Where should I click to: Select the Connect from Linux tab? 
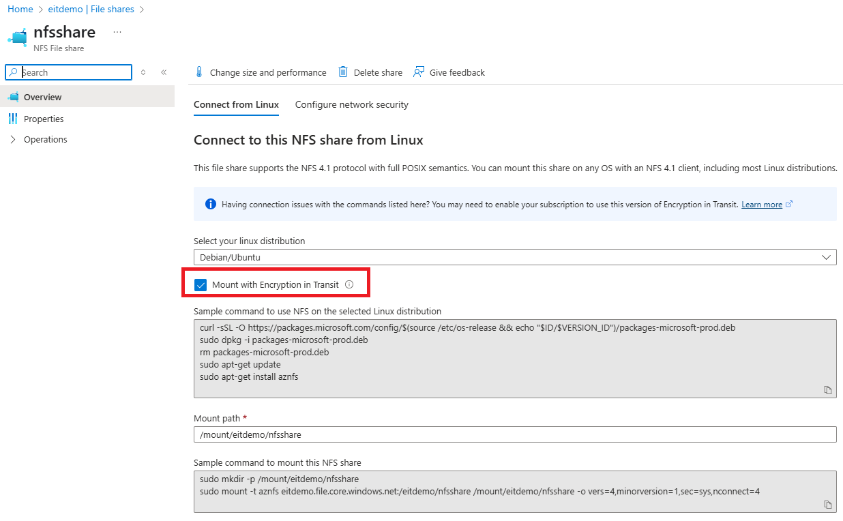[x=236, y=104]
